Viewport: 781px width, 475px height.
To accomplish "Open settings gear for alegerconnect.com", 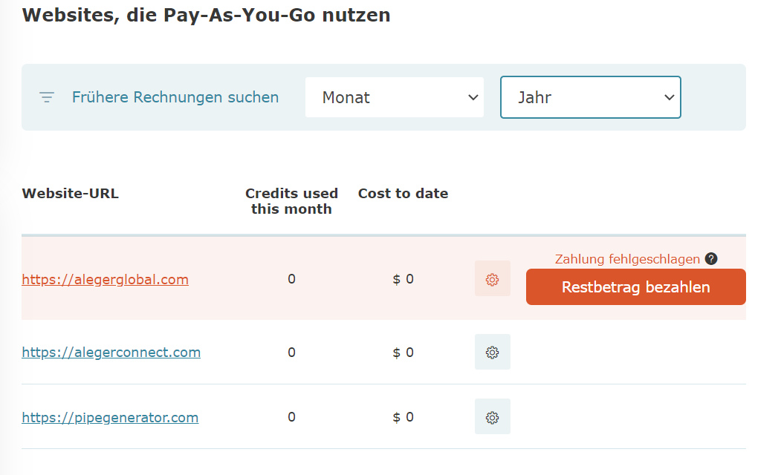I will 492,352.
